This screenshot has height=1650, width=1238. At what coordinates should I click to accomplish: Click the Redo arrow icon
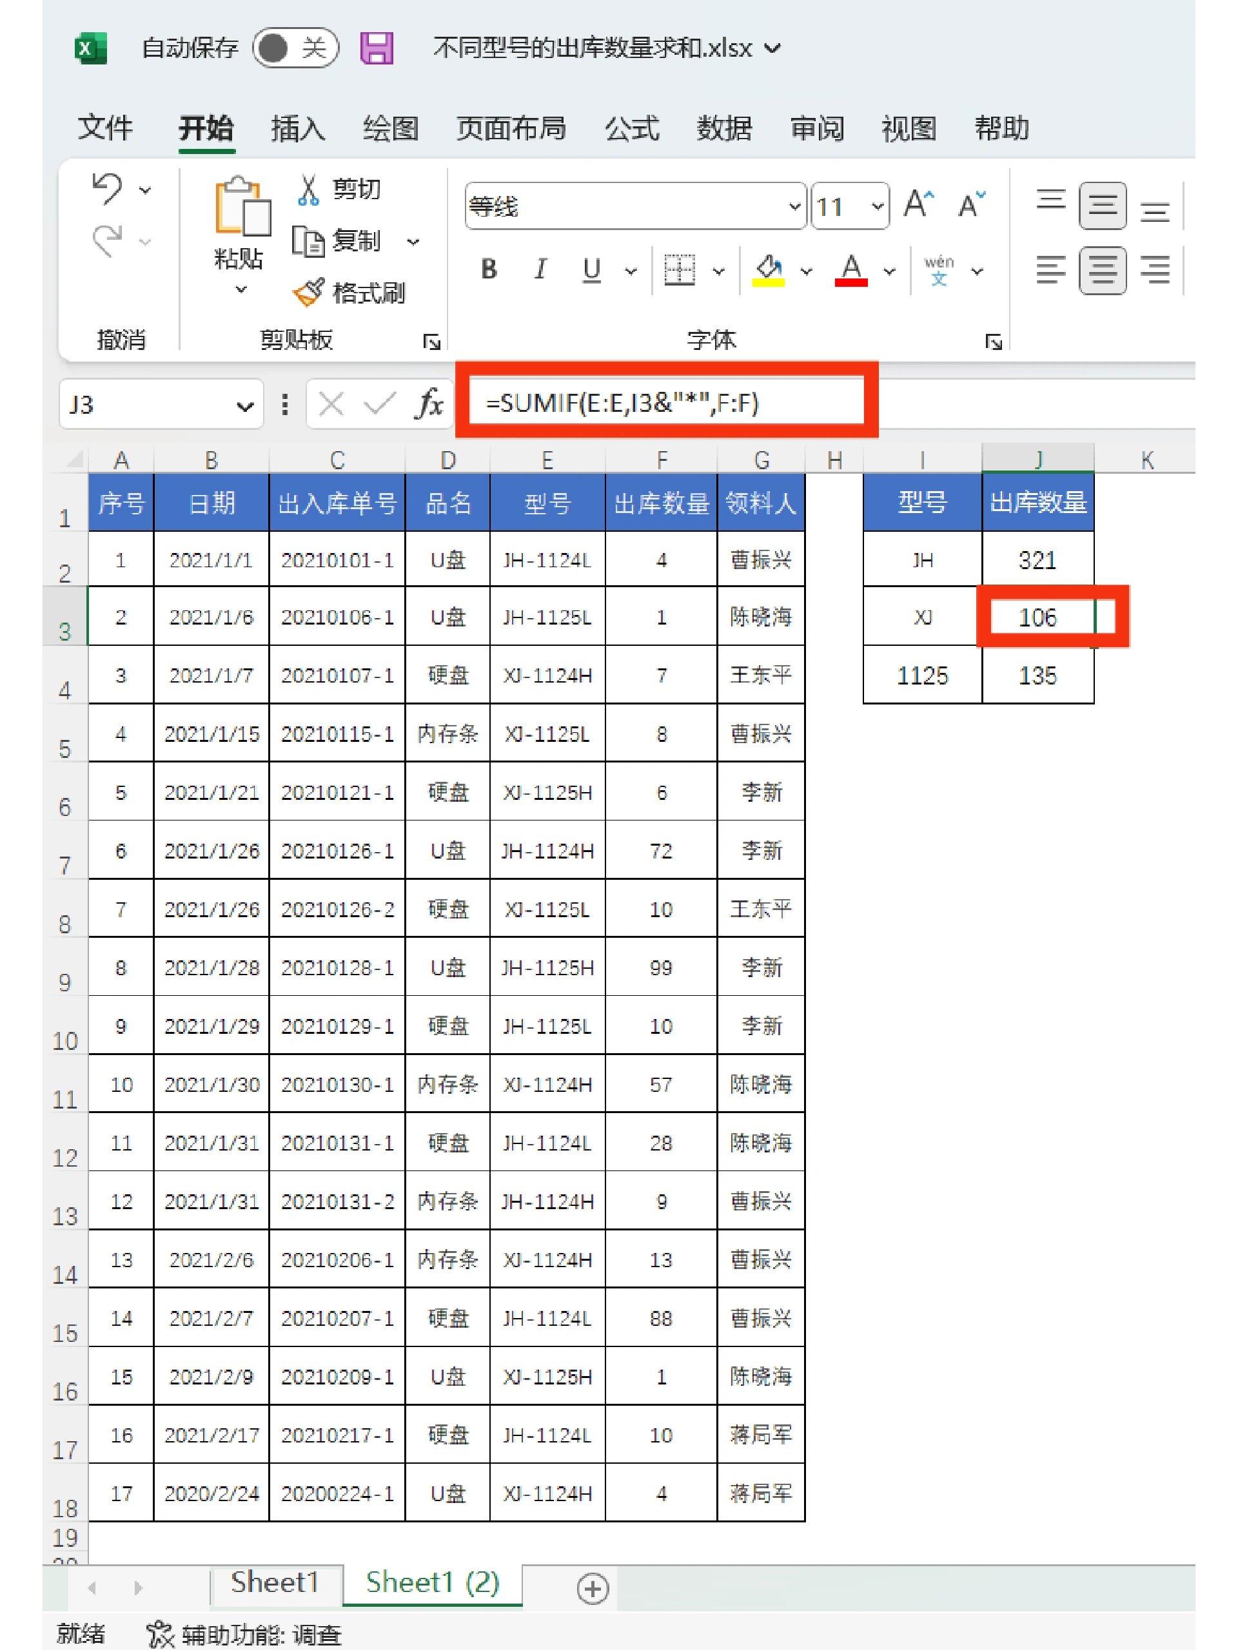(106, 241)
